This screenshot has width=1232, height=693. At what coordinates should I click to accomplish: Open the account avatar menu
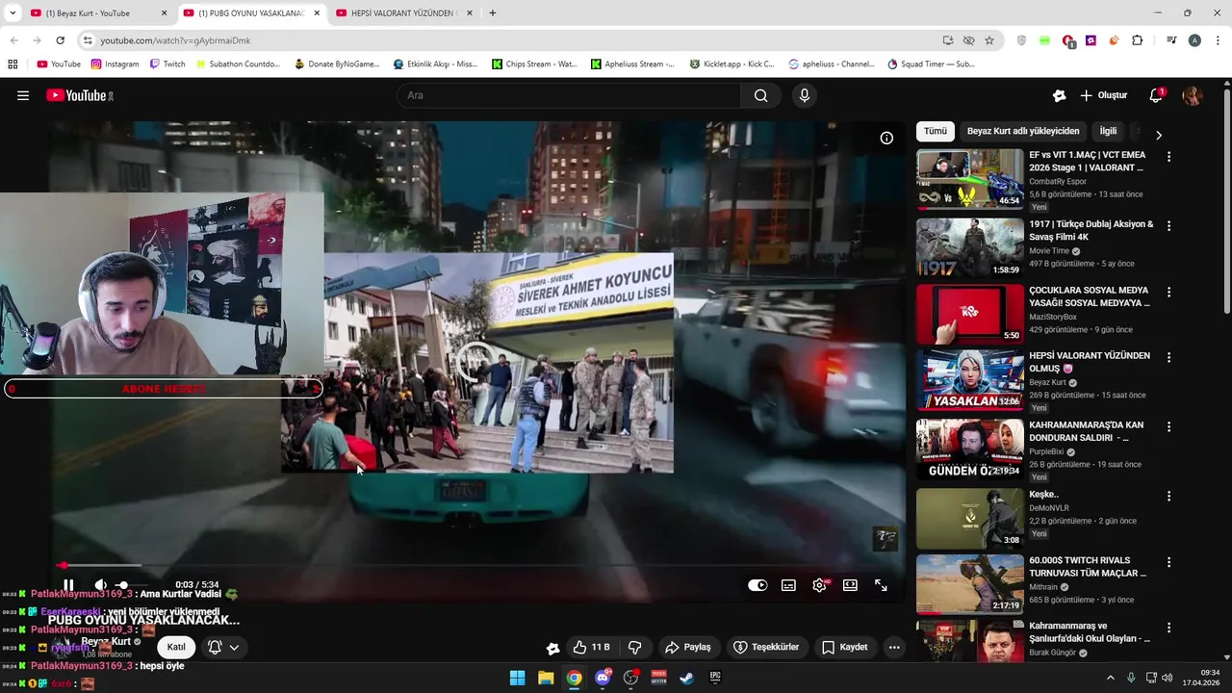click(x=1193, y=95)
